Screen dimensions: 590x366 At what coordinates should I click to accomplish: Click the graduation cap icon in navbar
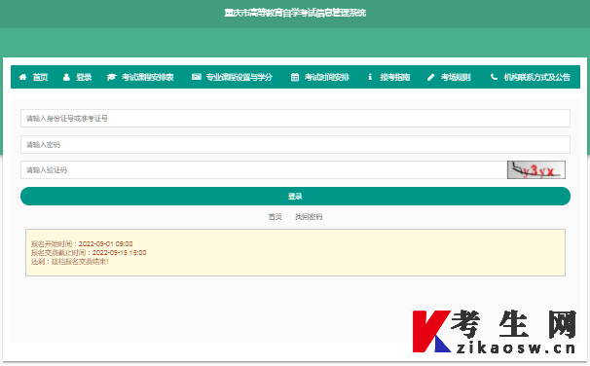tap(111, 77)
